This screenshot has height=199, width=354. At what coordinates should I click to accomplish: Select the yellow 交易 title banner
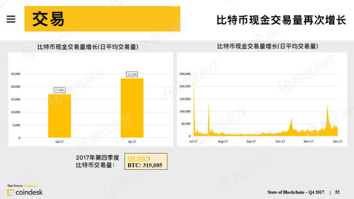(102, 19)
